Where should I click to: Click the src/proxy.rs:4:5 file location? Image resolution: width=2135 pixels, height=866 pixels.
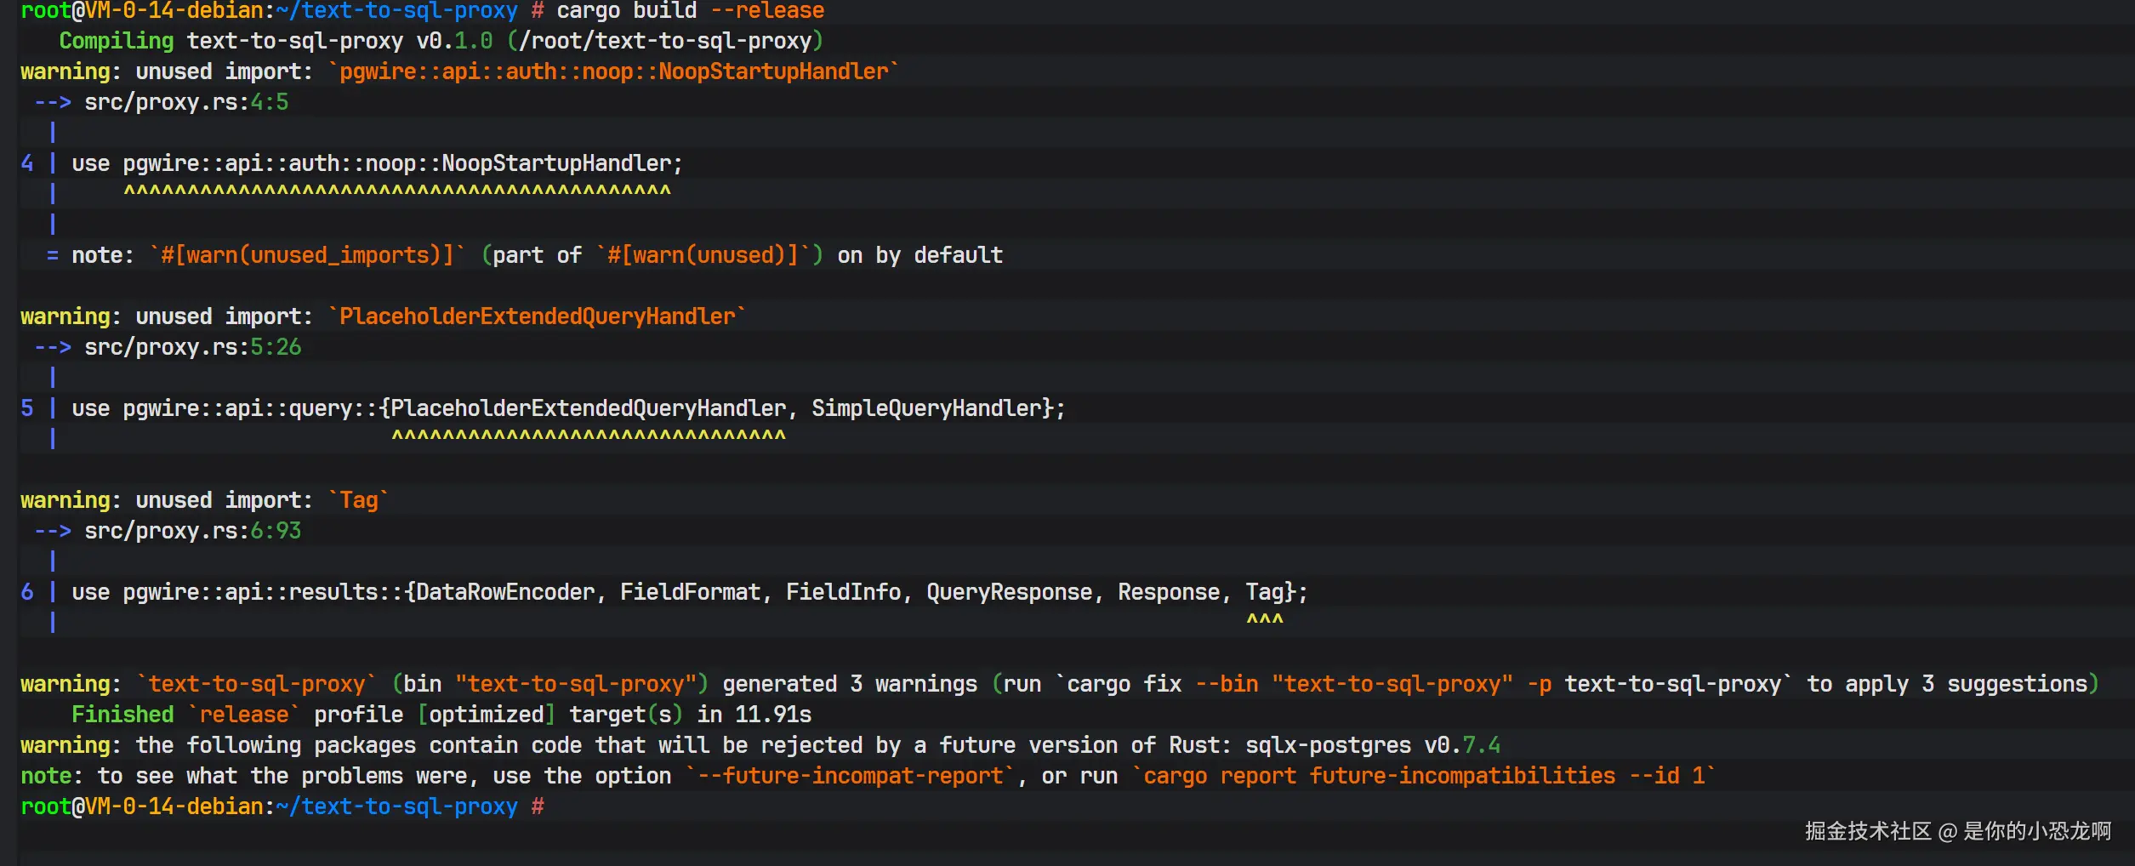tap(186, 102)
